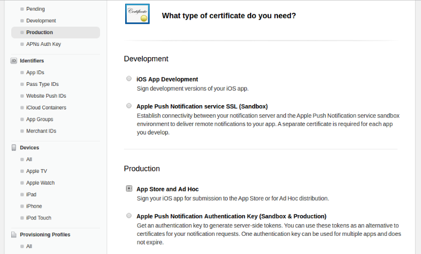Viewport: 421px width, 254px height.
Task: Show Apple Watch devices
Action: (40, 183)
